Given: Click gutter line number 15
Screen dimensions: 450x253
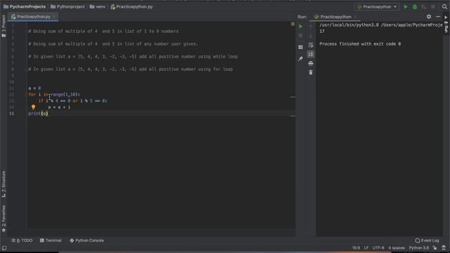Looking at the screenshot, I should pyautogui.click(x=11, y=114).
